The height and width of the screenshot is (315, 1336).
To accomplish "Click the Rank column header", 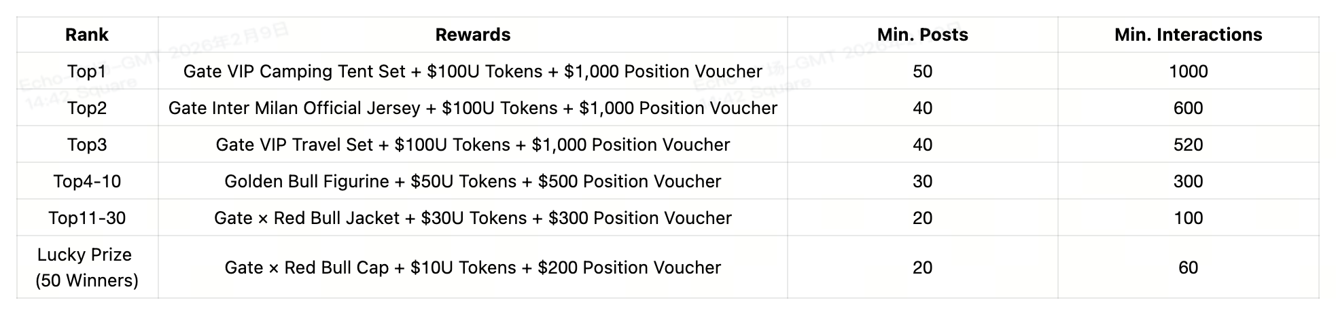I will pos(87,35).
